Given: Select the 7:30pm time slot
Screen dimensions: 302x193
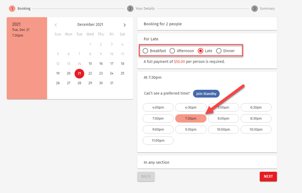Looking at the screenshot, I should pyautogui.click(x=191, y=119).
